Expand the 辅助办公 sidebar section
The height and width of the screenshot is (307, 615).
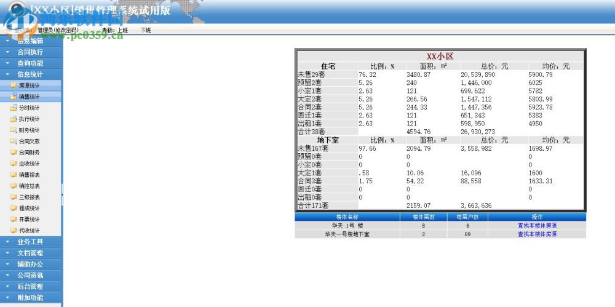(31, 264)
